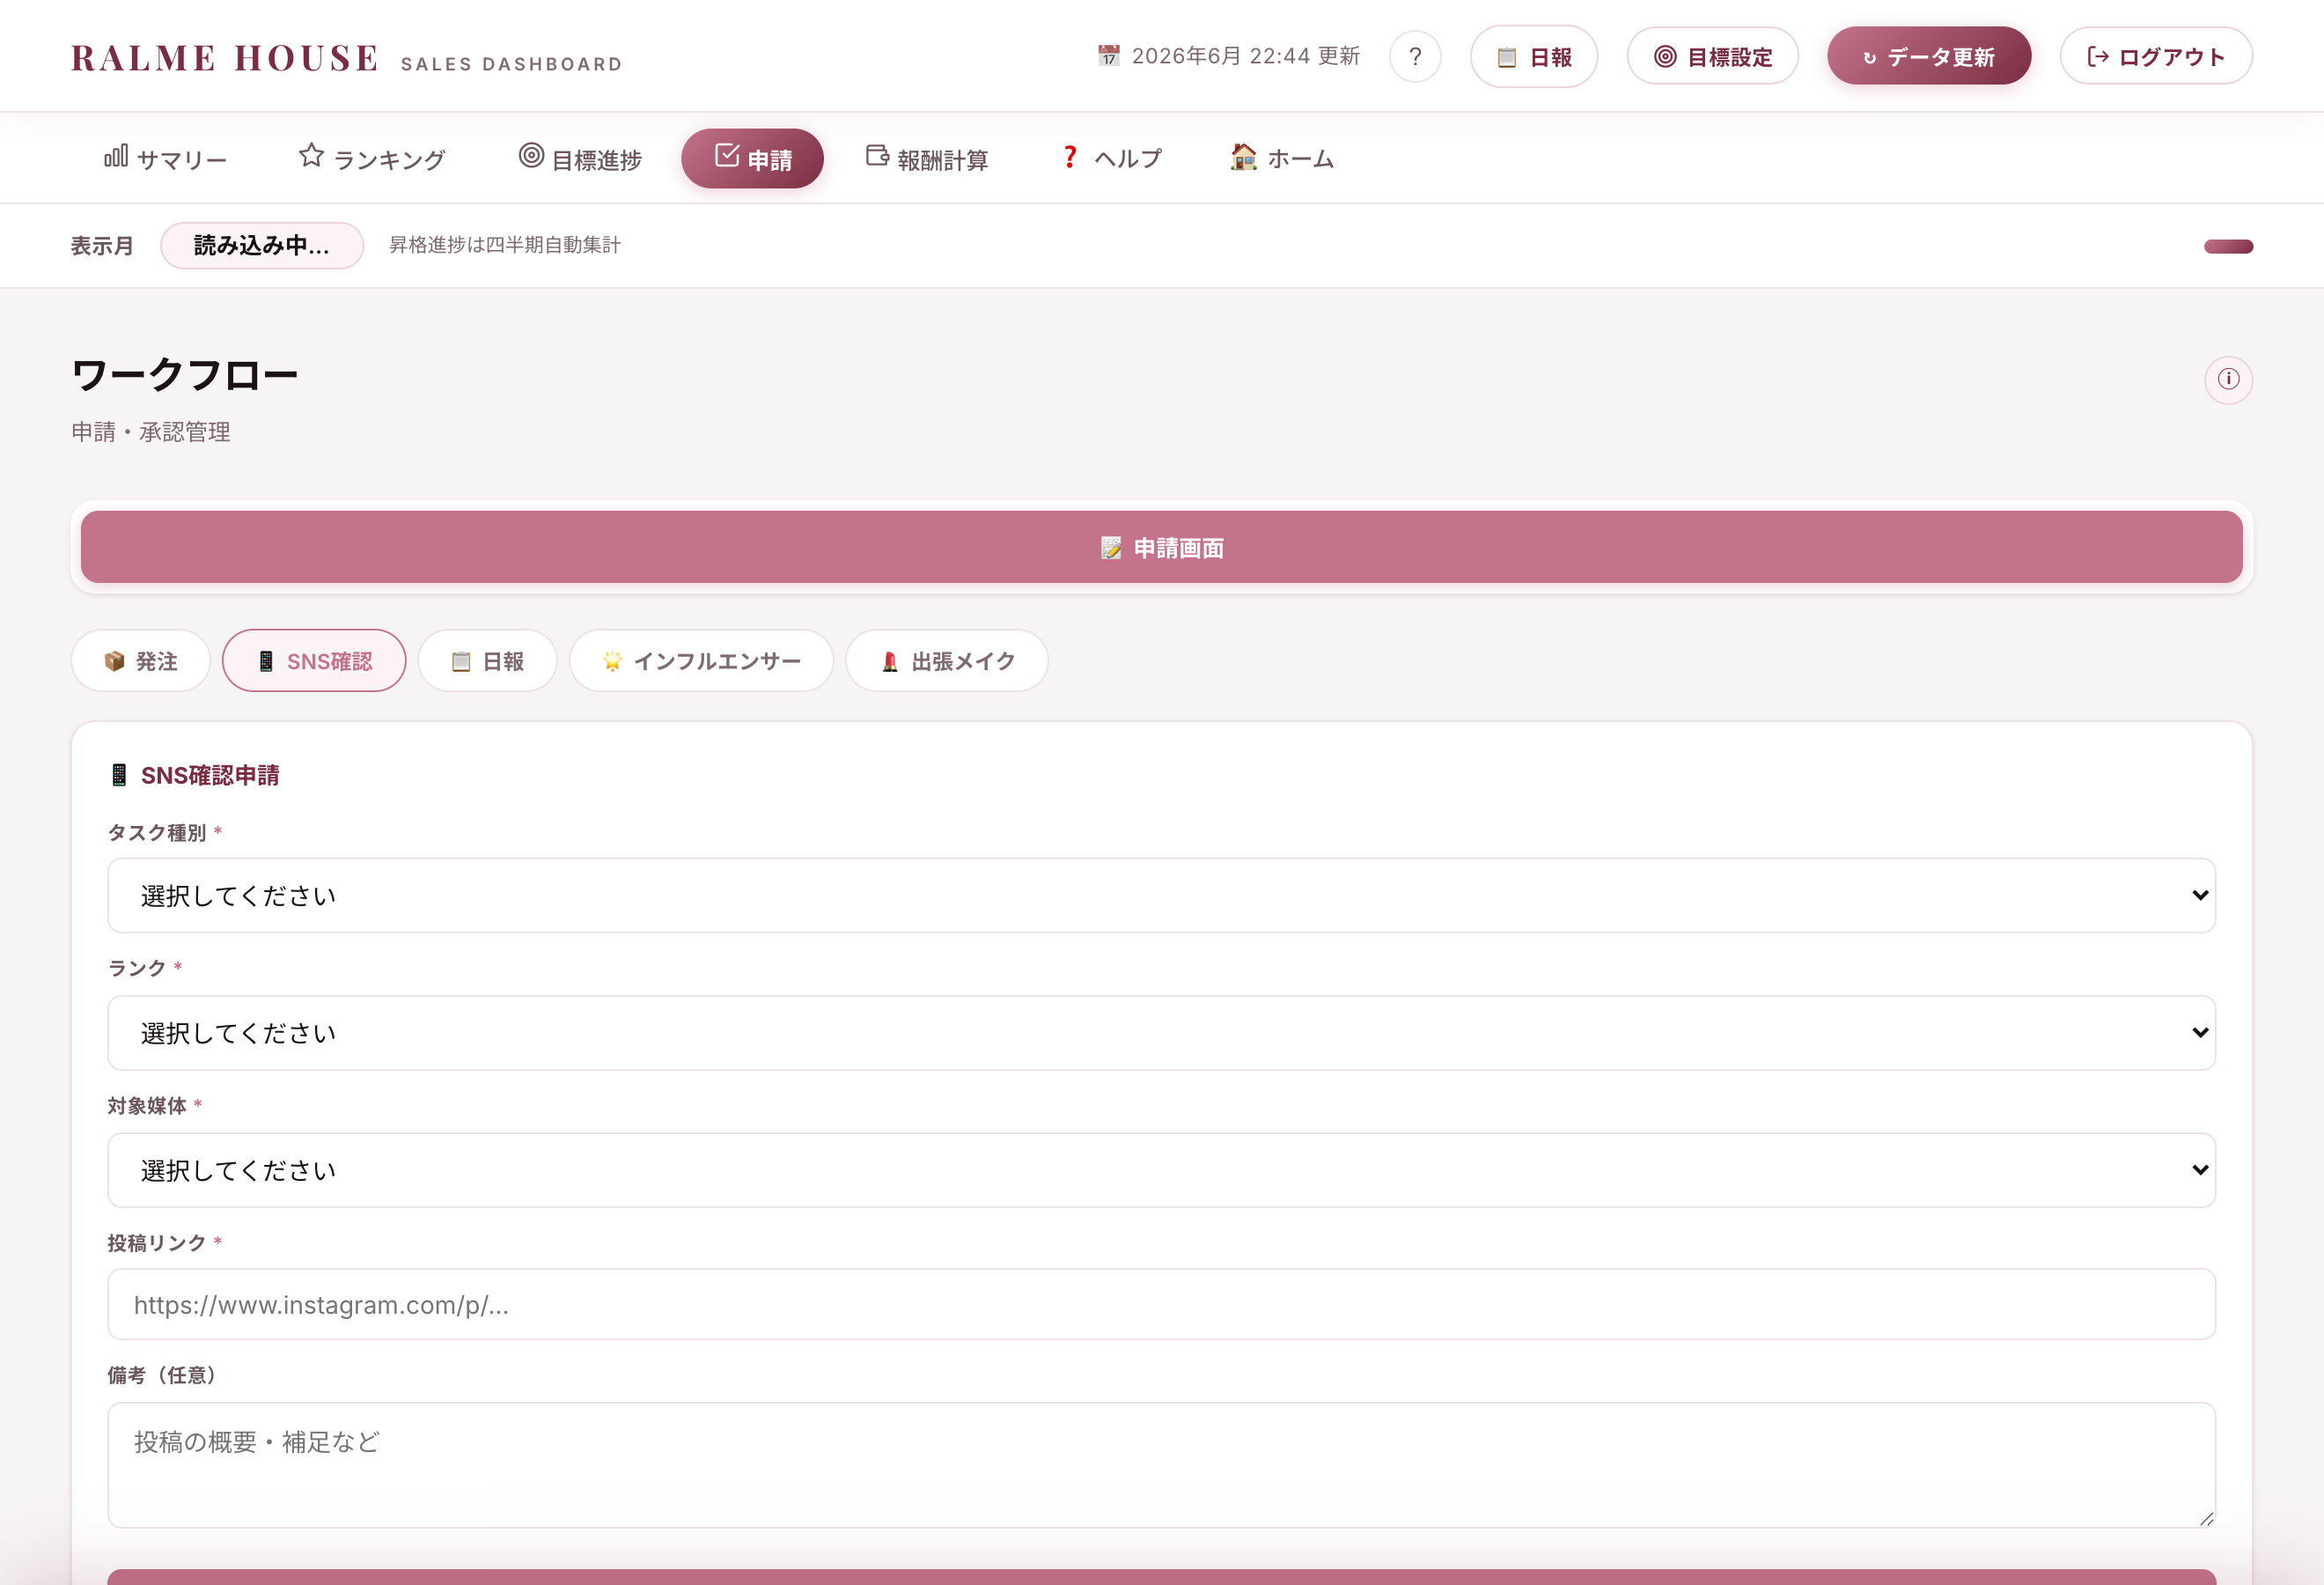
Task: Open the サマリー bar chart tab
Action: (166, 158)
